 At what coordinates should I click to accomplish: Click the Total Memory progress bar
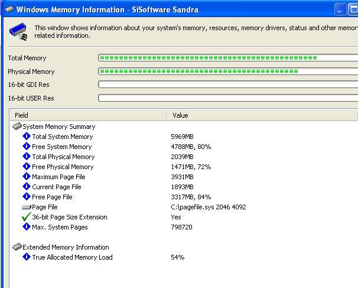pyautogui.click(x=228, y=58)
